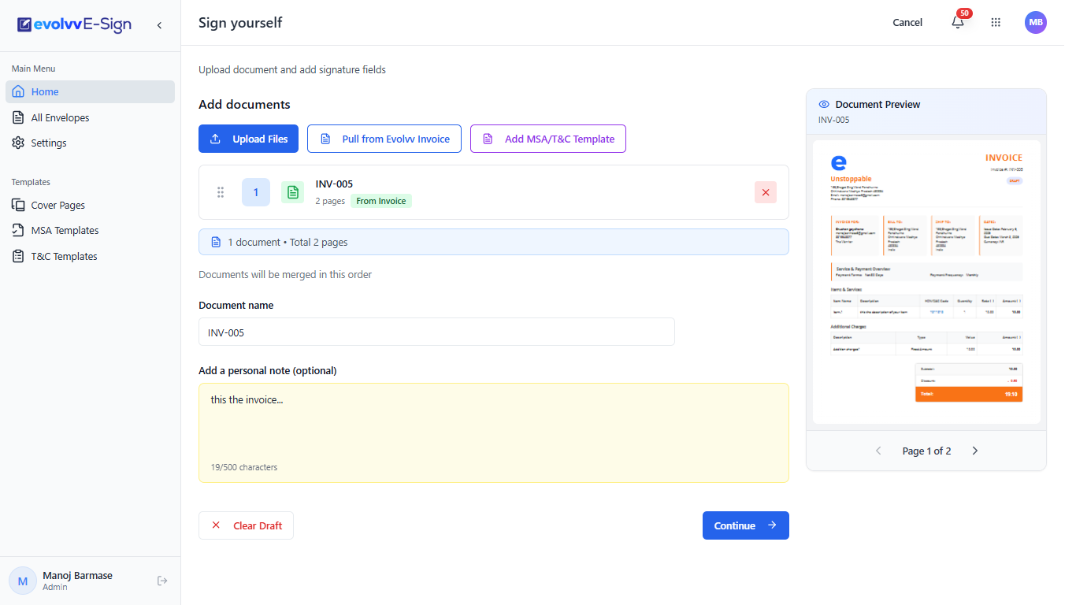Grab the INV-005 row drag handle

[221, 192]
